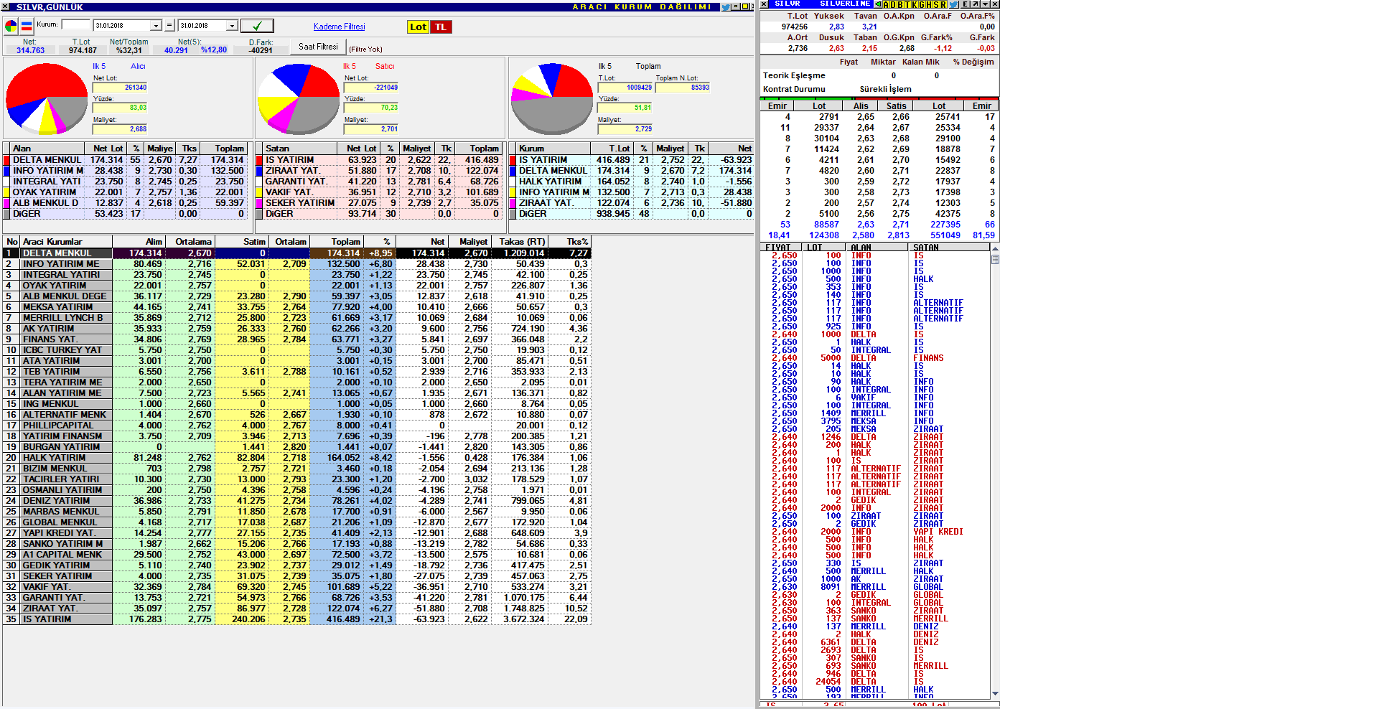The height and width of the screenshot is (709, 1374).
Task: Click green left-arrow icon in SILVR title bar
Action: (x=877, y=4)
